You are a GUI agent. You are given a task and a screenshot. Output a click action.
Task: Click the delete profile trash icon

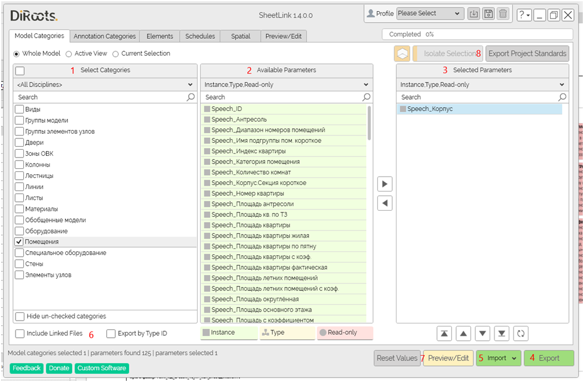503,14
